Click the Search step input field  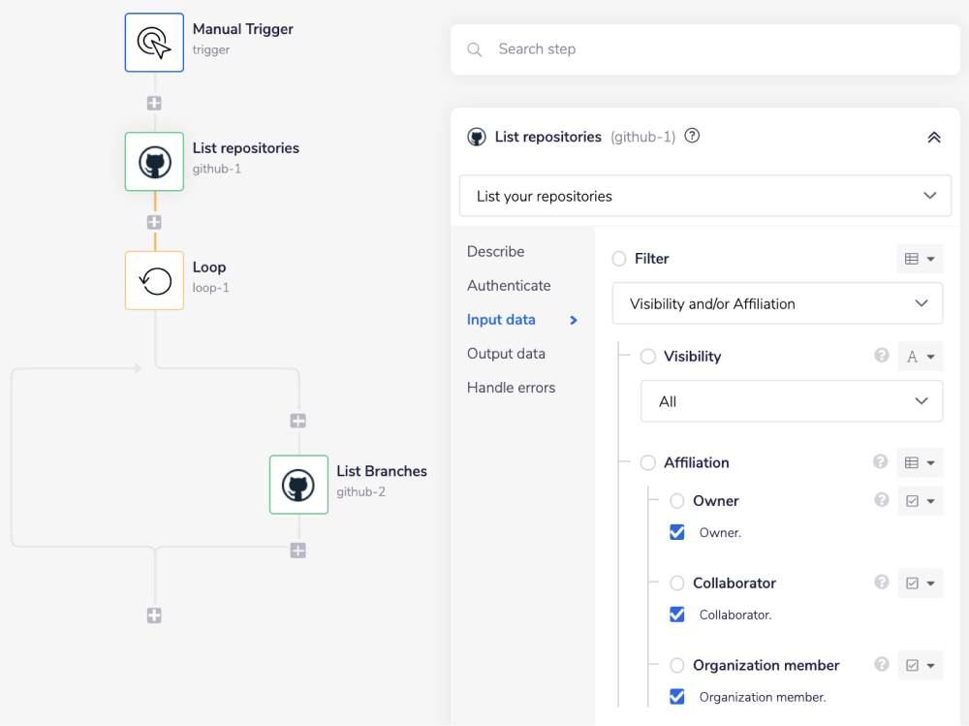pyautogui.click(x=704, y=48)
